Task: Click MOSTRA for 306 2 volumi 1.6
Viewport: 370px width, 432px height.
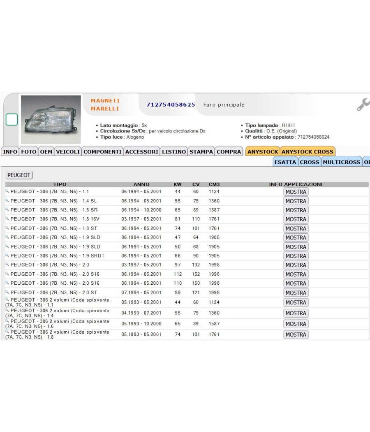Action: 296,324
